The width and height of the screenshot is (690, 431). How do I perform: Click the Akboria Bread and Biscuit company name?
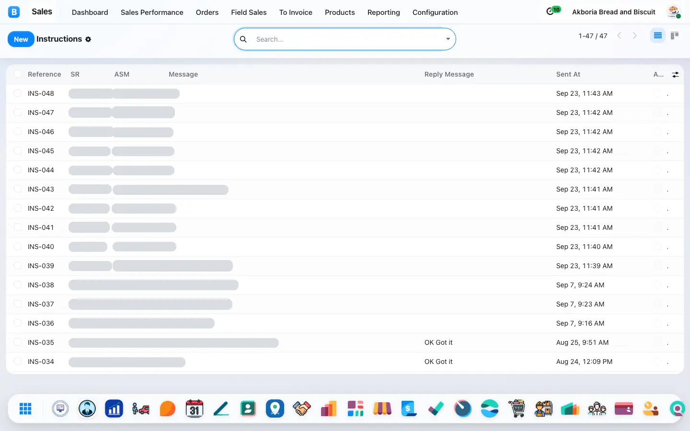(614, 12)
